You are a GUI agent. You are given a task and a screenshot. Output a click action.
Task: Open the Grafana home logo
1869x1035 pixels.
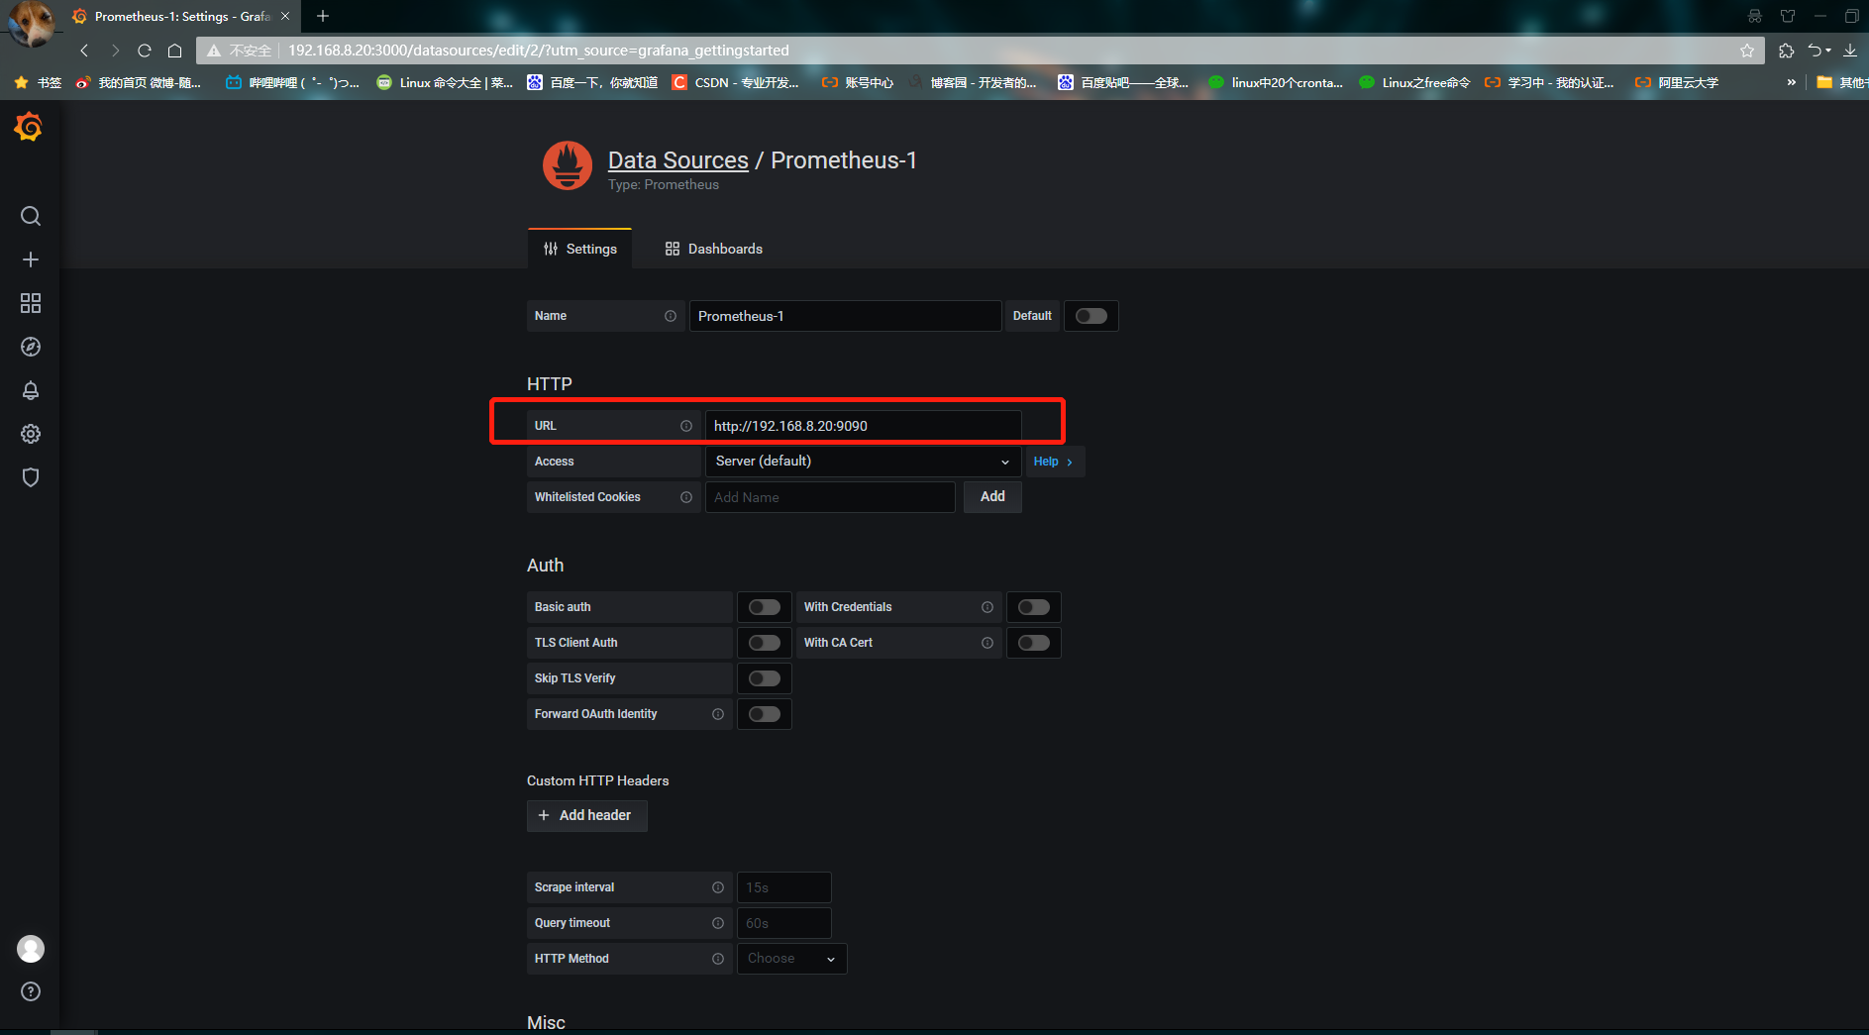click(x=29, y=127)
